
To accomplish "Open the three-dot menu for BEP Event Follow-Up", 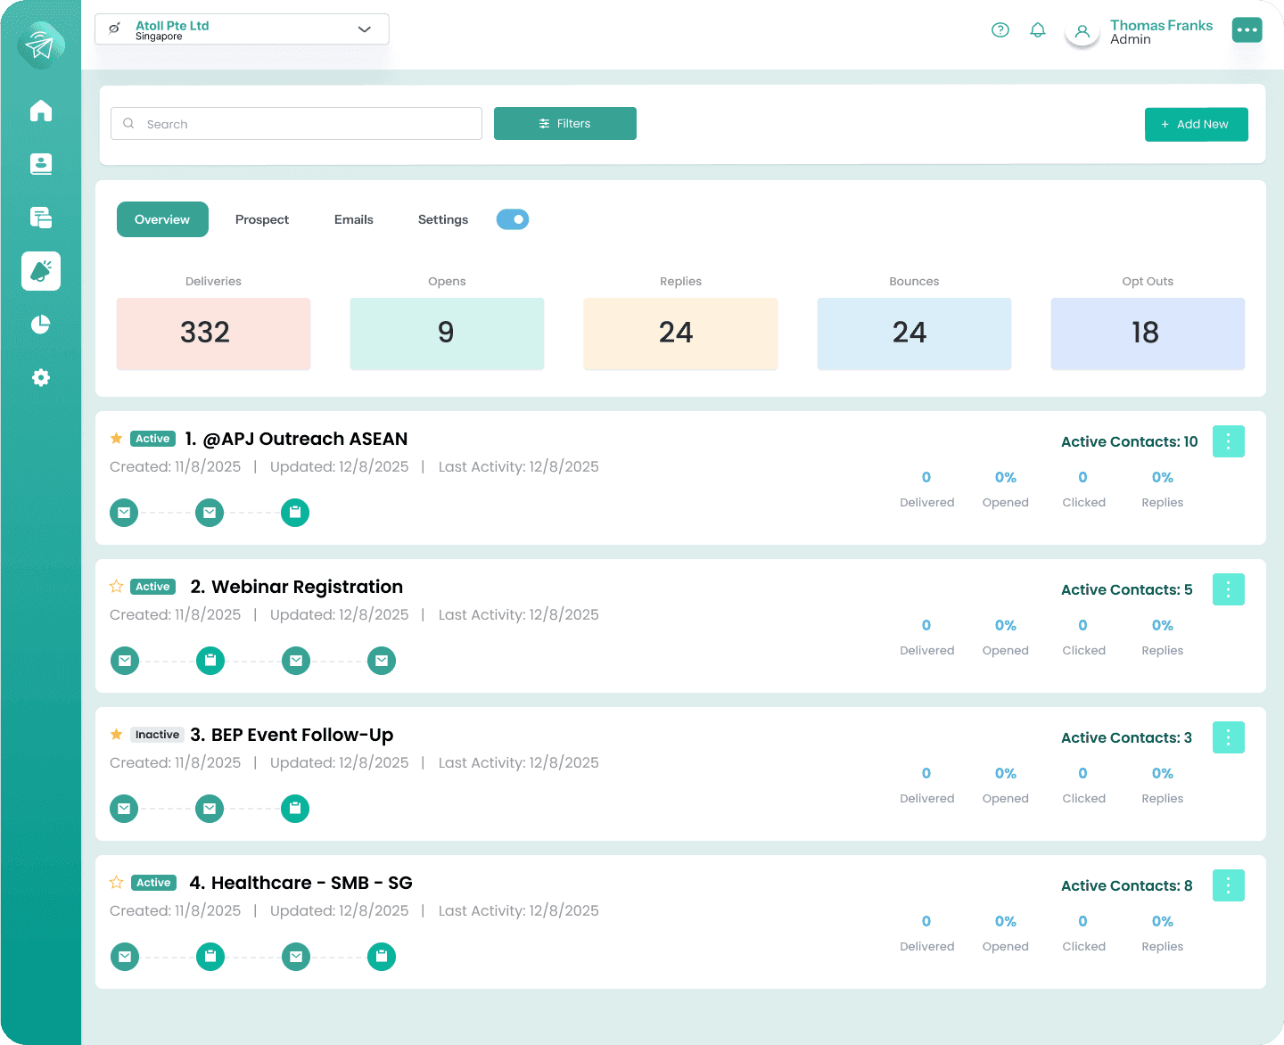I will coord(1228,737).
